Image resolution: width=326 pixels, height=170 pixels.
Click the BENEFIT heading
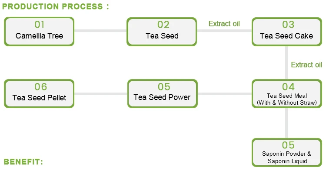23,162
